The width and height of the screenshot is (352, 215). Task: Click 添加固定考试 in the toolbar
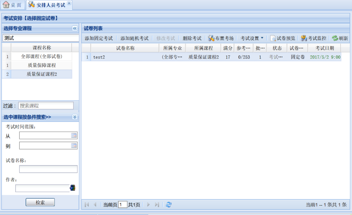(x=99, y=38)
